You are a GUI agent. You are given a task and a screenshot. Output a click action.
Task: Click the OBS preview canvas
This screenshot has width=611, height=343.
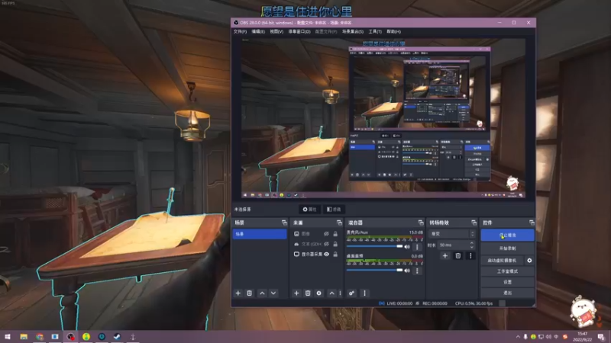(x=383, y=118)
